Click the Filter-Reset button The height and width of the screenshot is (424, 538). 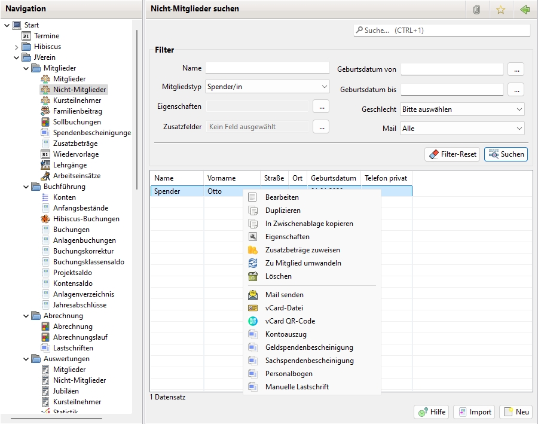click(x=452, y=154)
